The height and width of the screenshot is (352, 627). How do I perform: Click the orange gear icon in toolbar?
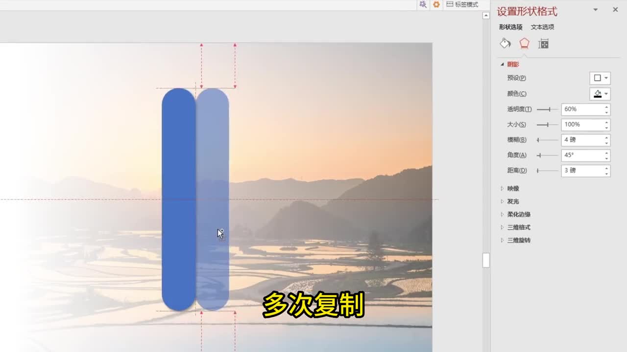pyautogui.click(x=436, y=4)
